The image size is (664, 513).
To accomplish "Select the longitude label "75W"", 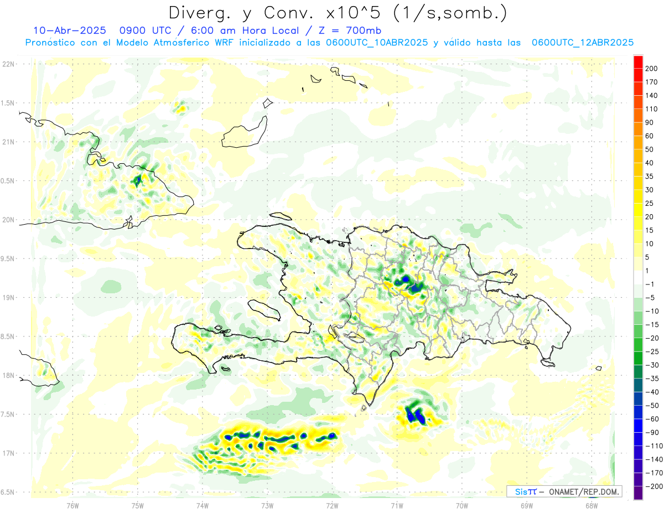I will coord(137,506).
